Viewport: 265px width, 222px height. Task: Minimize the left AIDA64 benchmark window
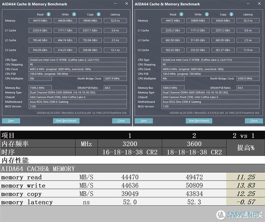115,4
